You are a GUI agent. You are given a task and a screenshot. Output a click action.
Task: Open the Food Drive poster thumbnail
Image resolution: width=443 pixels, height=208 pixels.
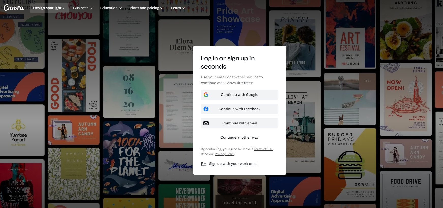pos(406,190)
